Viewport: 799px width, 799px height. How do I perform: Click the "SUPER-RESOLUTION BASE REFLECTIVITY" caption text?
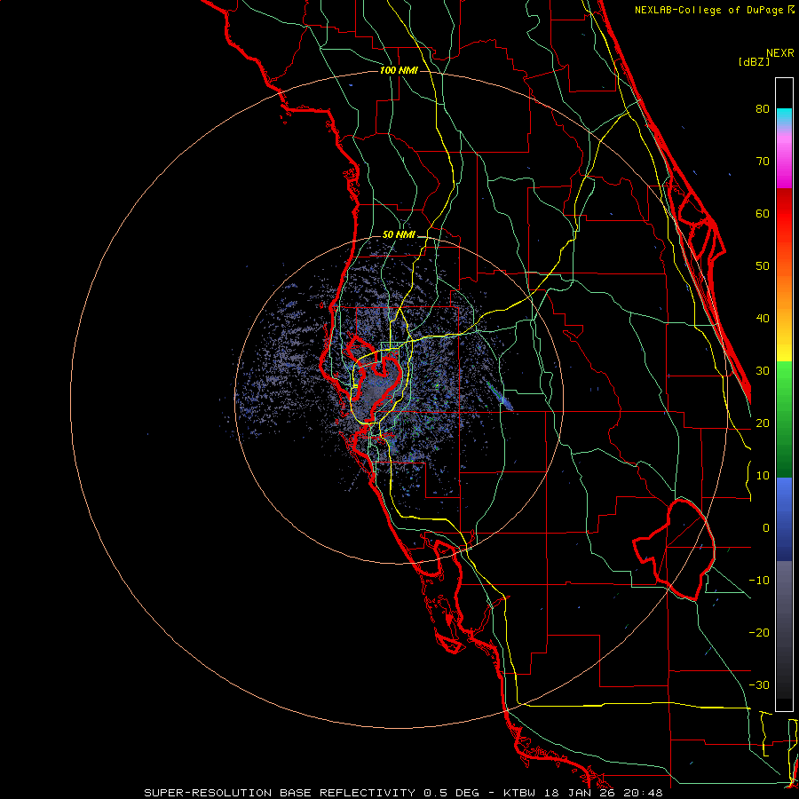click(x=280, y=793)
